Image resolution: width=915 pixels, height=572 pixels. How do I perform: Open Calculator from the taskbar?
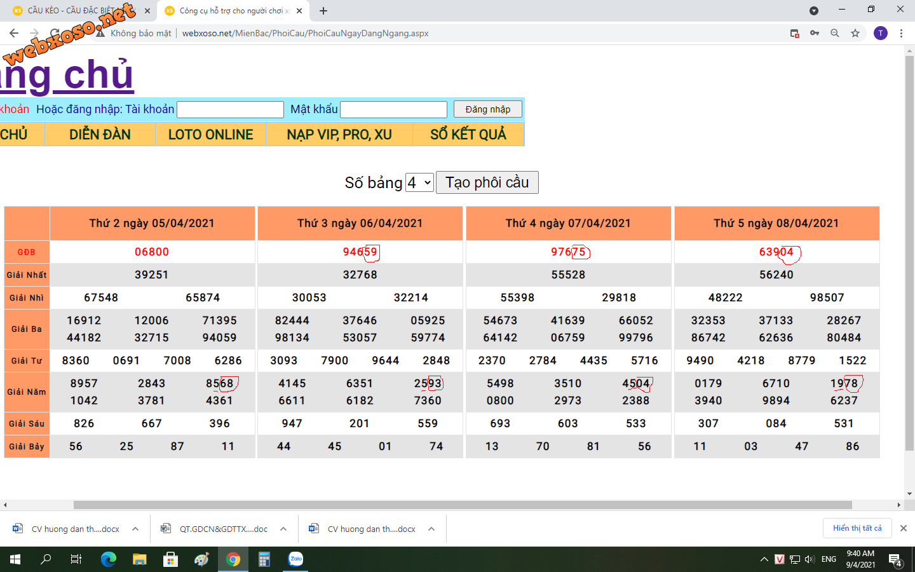[264, 559]
